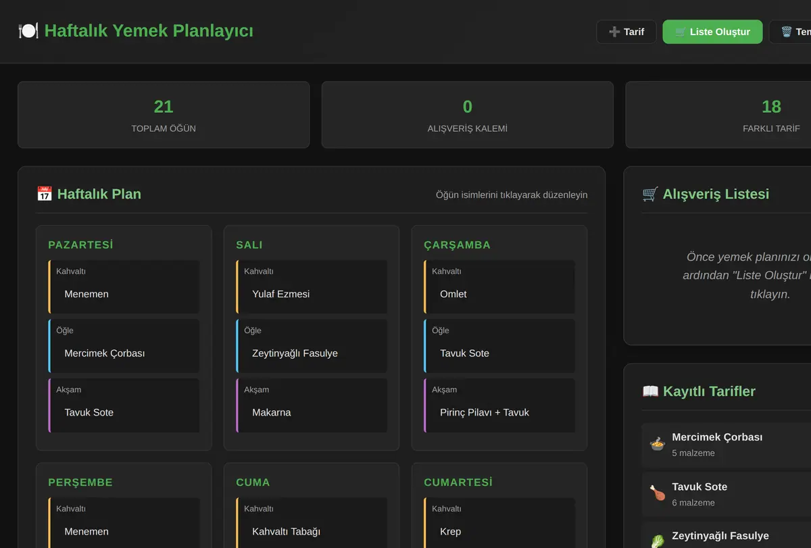Viewport: 811px width, 548px height.
Task: Select the chicken leg icon of Tavuk Sote recipe
Action: pyautogui.click(x=658, y=494)
